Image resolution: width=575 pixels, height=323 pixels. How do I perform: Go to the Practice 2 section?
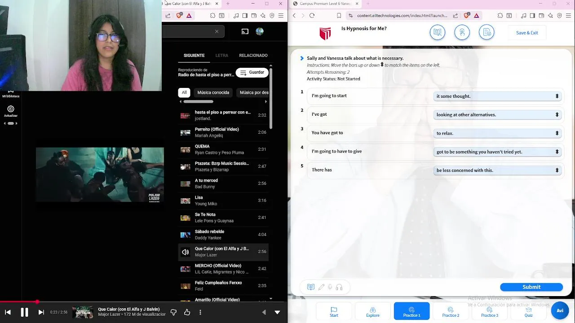pos(451,311)
